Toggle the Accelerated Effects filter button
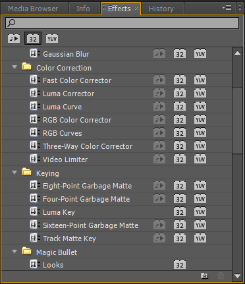Screen dimensions: 245x284 [14, 38]
